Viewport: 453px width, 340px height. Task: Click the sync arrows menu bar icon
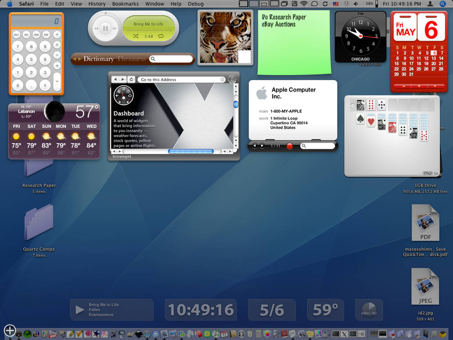(x=325, y=4)
